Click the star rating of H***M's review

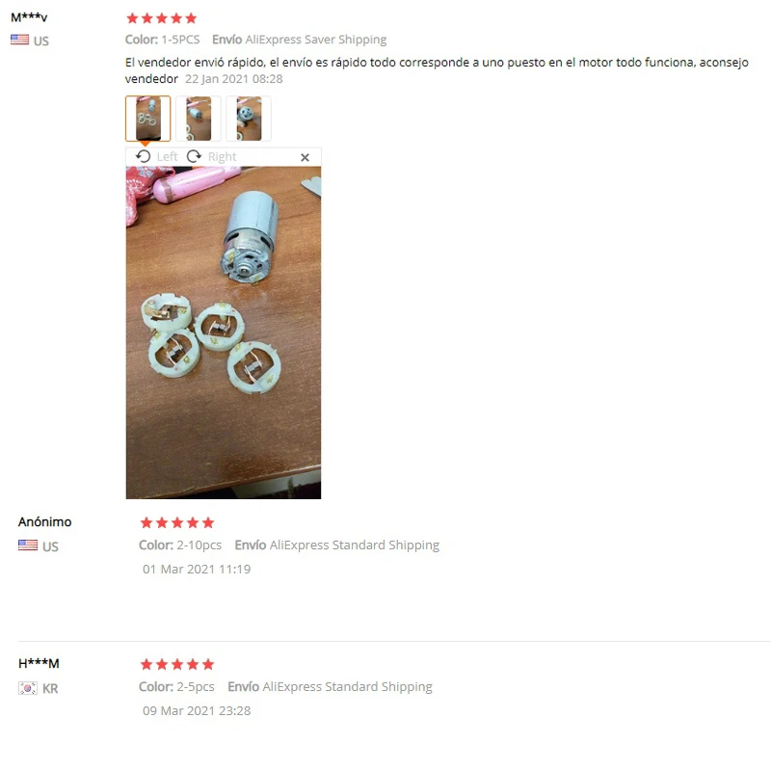tap(177, 665)
